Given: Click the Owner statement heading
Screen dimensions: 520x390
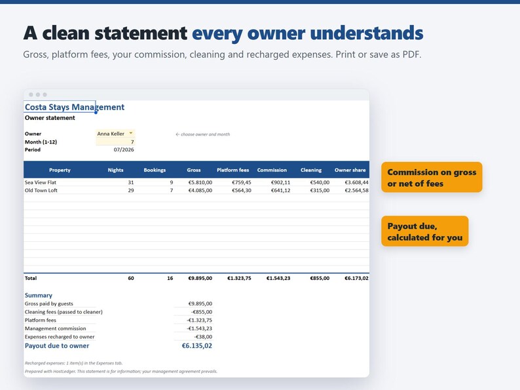Looking at the screenshot, I should (50, 118).
